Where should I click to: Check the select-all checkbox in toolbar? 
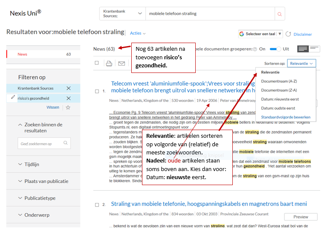point(97,63)
